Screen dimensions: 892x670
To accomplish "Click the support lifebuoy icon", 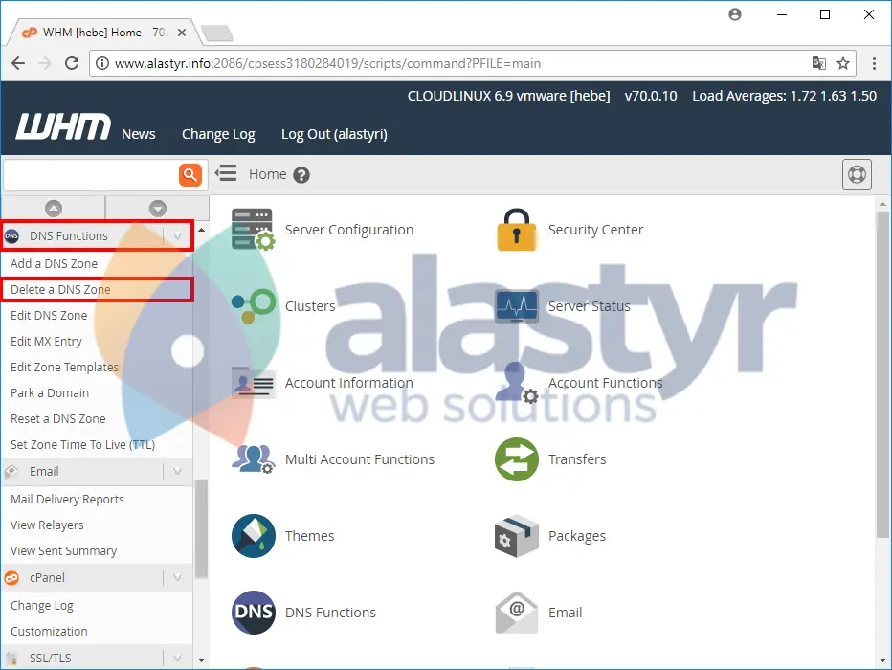I will pos(857,174).
